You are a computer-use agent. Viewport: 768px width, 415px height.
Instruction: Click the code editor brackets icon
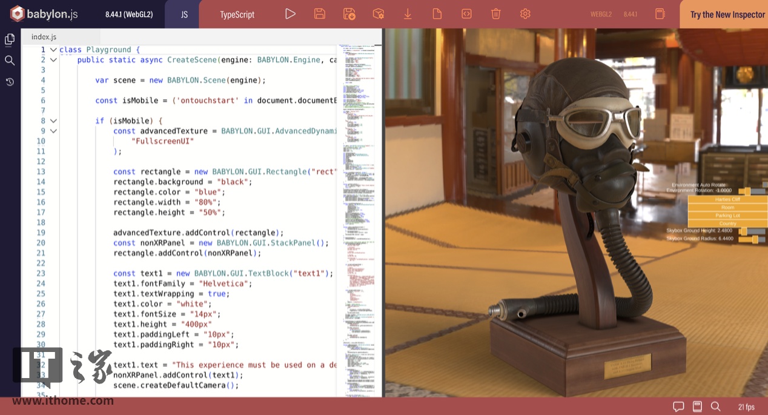pyautogui.click(x=466, y=14)
